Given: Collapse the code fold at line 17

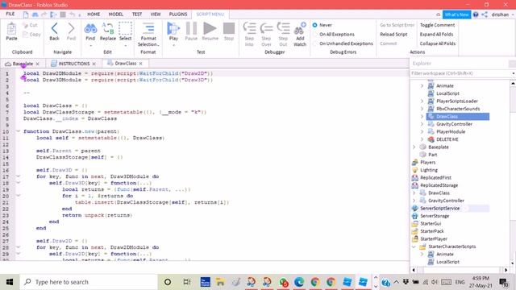Looking at the screenshot, I should coord(19,176).
